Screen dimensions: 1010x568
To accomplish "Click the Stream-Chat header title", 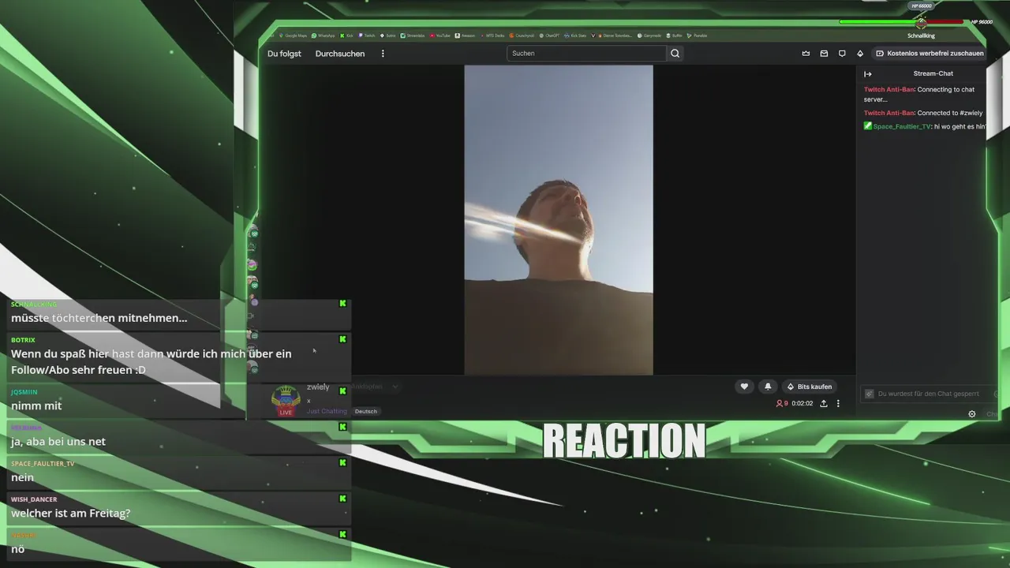I will tap(933, 73).
